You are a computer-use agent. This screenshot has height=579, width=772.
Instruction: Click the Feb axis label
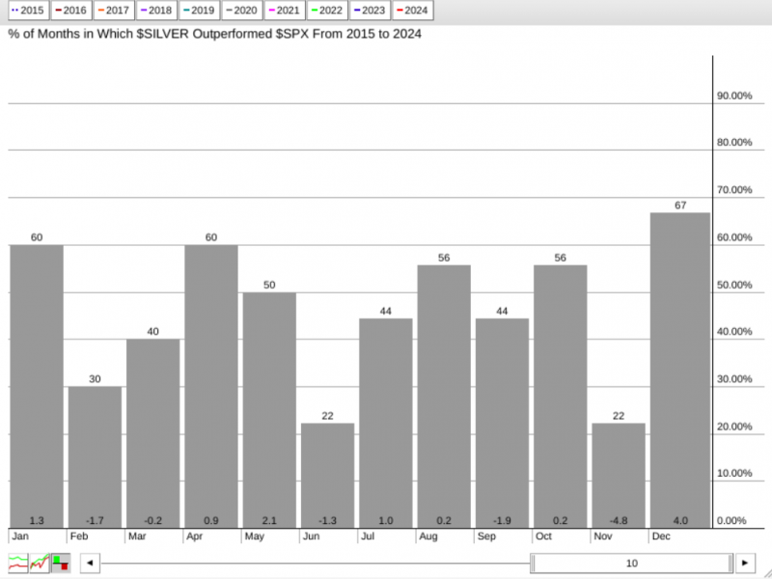click(79, 537)
